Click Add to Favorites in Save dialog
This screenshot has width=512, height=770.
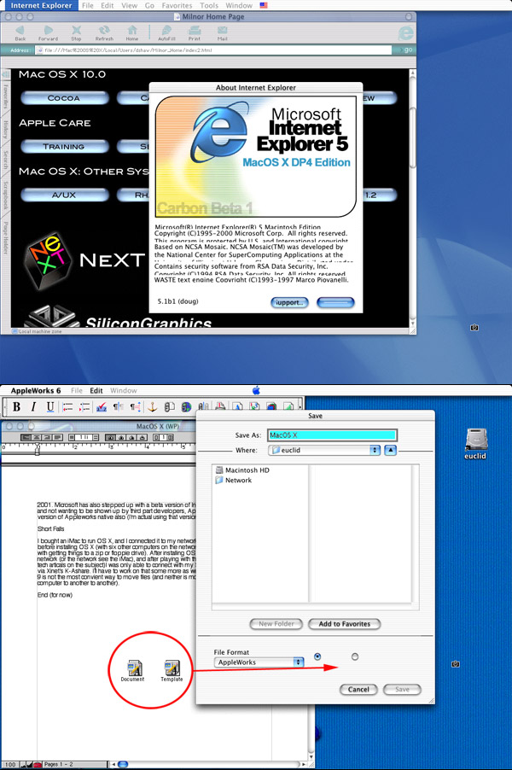[345, 624]
